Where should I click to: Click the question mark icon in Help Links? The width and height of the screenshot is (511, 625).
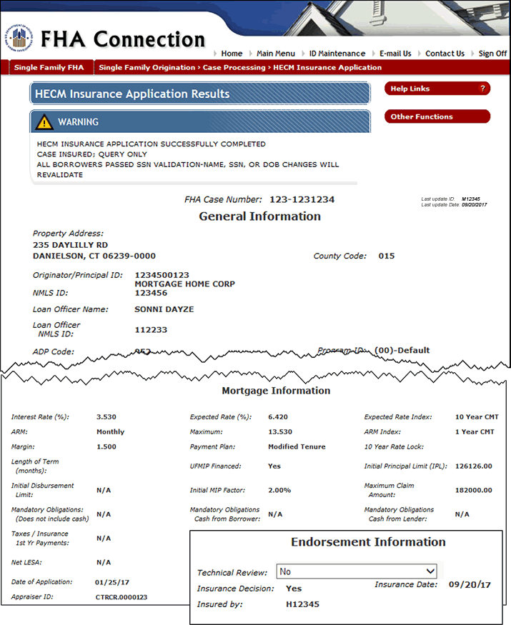(x=482, y=89)
